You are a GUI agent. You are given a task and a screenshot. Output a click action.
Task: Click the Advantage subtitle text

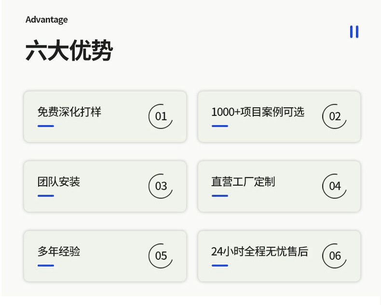46,20
